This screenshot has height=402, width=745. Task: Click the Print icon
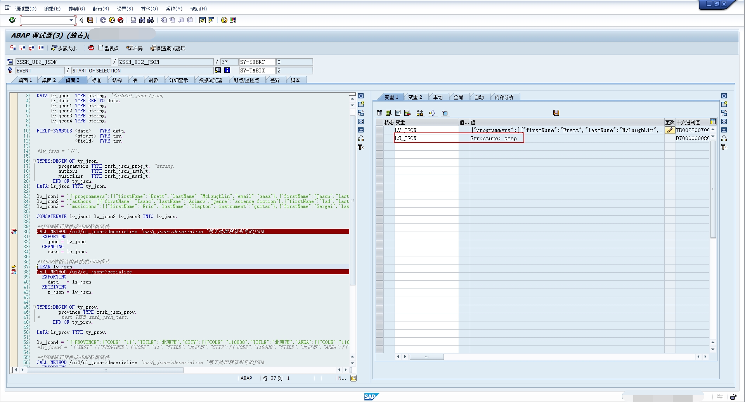point(133,20)
